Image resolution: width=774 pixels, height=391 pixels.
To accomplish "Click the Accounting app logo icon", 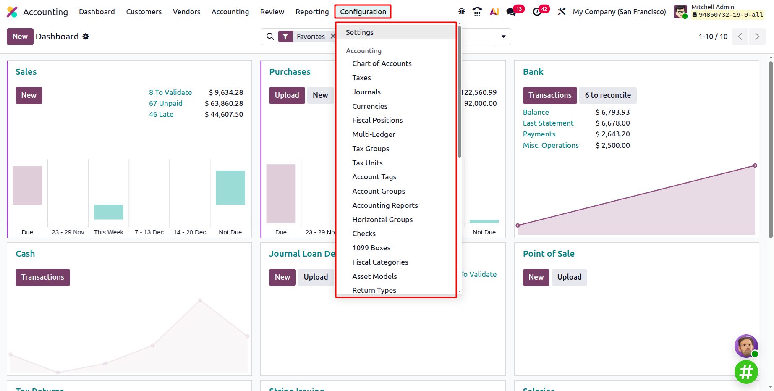I will point(12,12).
